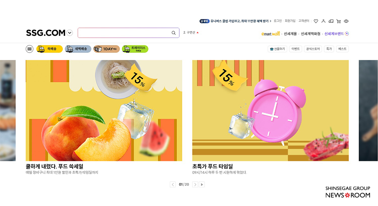Click the recently viewed eye icon

tap(346, 21)
